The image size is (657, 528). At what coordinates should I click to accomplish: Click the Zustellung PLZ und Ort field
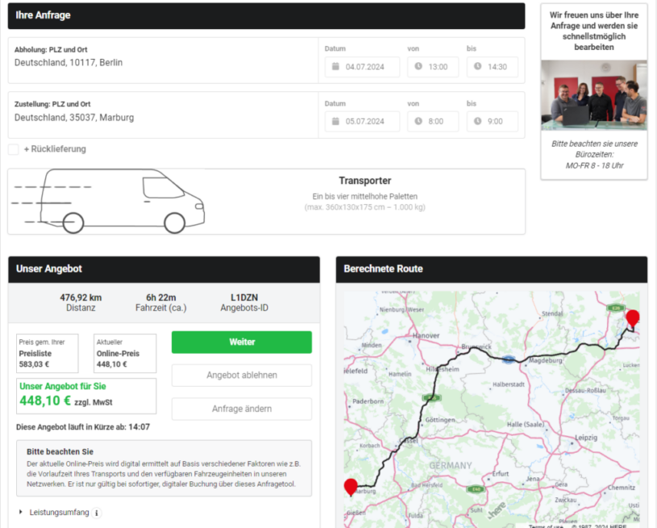(x=161, y=117)
